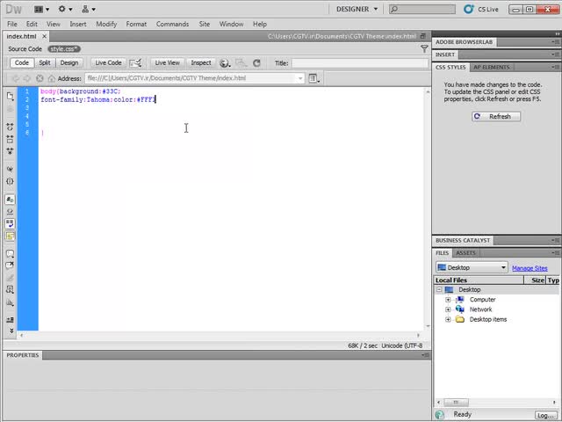Collapse panels to icons double arrow
The height and width of the screenshot is (422, 562).
(558, 33)
